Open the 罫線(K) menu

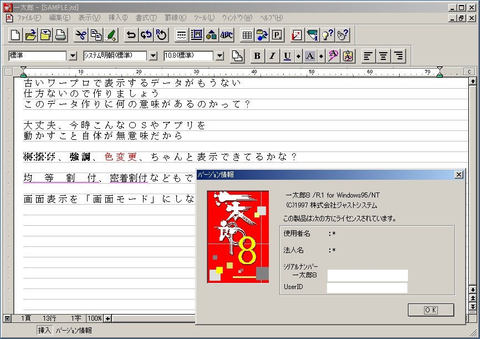coord(175,18)
